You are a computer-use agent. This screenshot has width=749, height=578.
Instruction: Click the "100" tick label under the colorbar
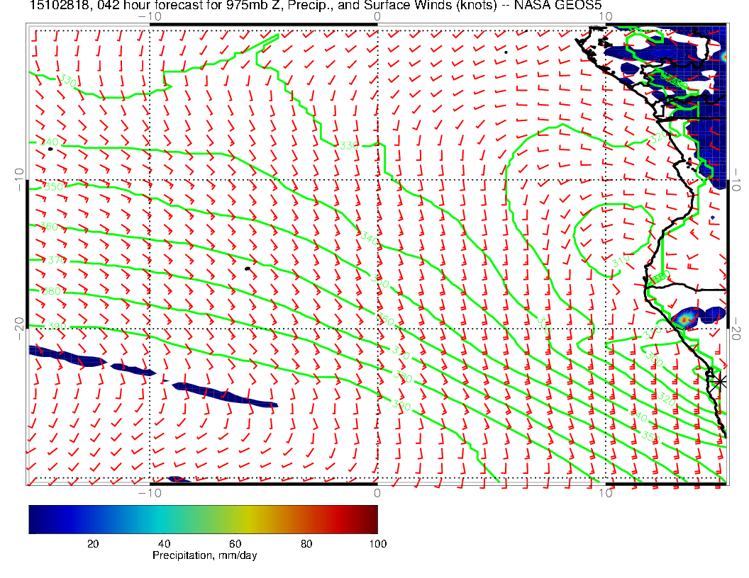[378, 544]
